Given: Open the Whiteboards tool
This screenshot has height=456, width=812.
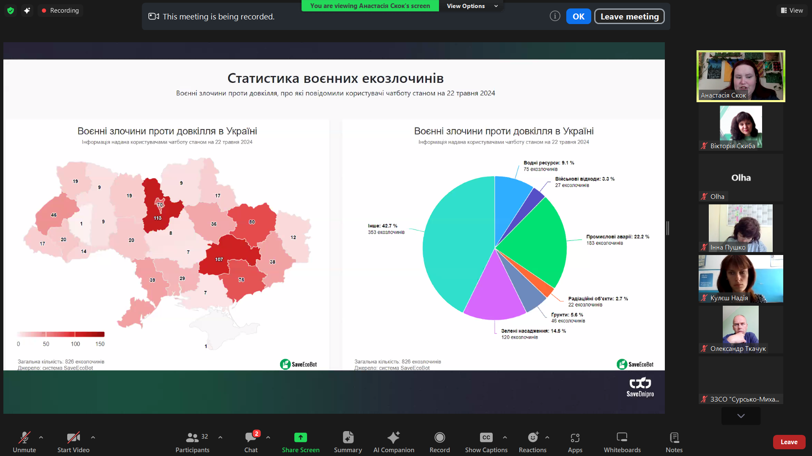Looking at the screenshot, I should (x=622, y=437).
